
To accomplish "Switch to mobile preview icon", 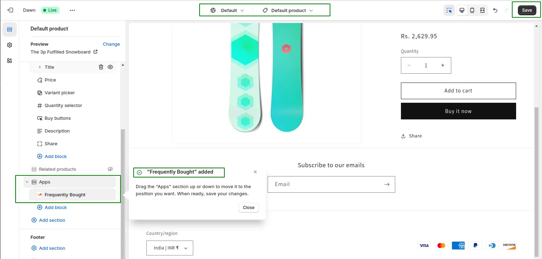I will [472, 10].
